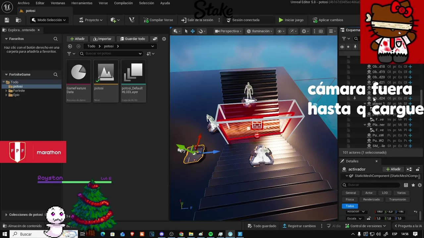
Task: Search Favoritos with magnifier icon
Action: pos(56,39)
